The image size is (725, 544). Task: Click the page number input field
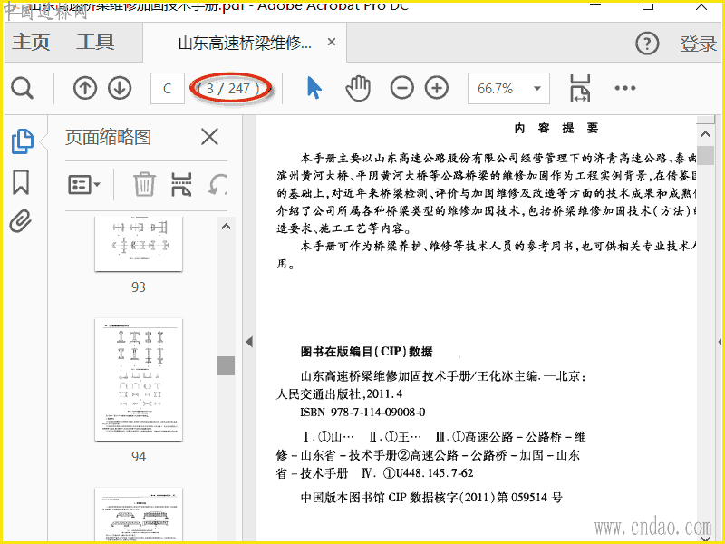click(168, 88)
